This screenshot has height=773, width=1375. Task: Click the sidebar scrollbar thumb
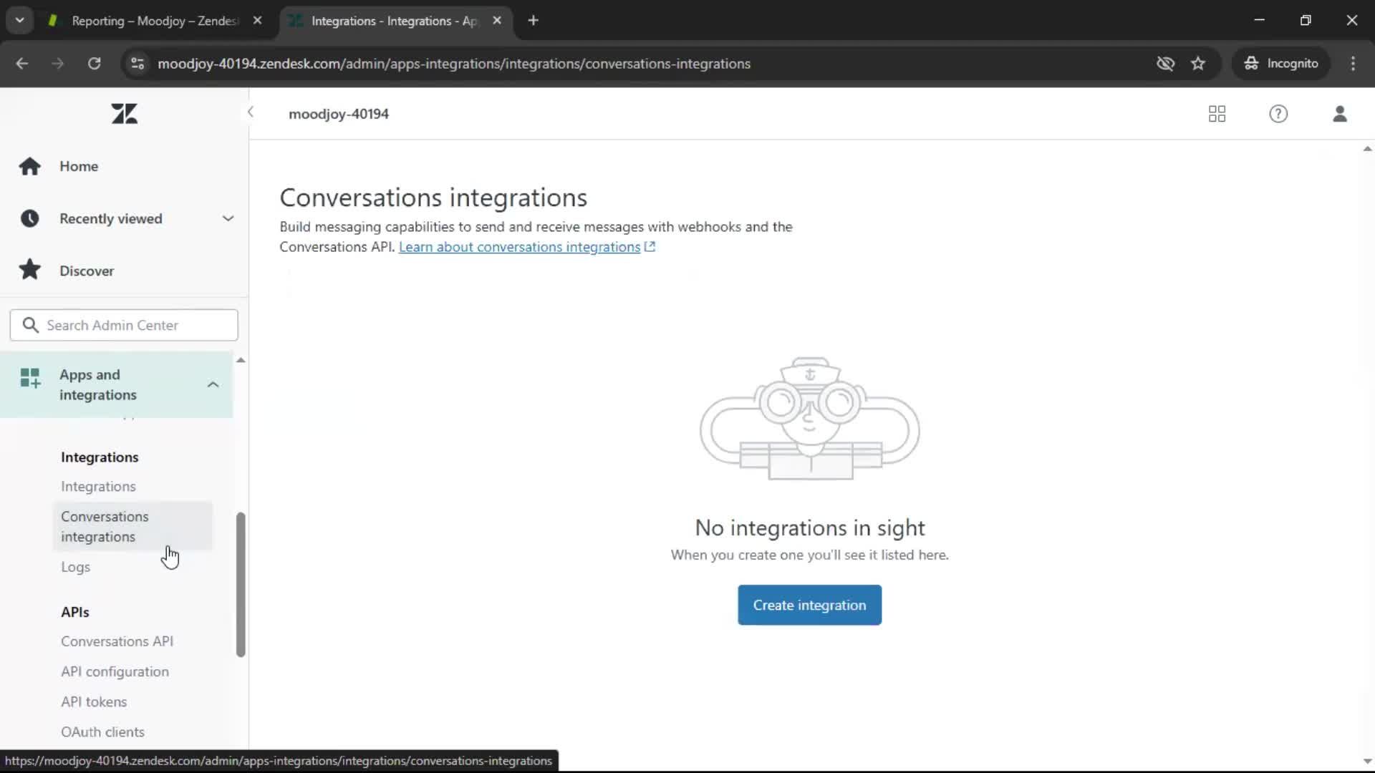point(241,585)
